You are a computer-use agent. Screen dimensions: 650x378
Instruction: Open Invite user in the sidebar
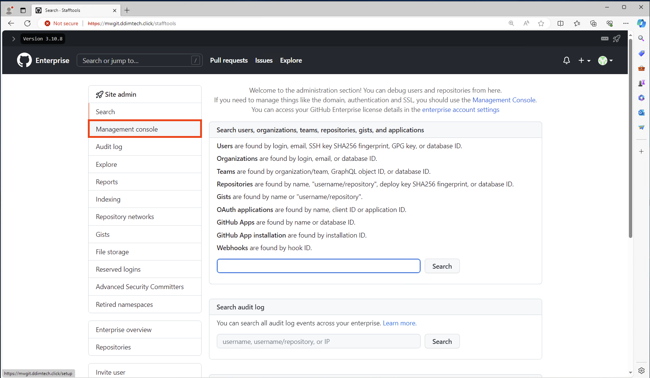tap(145, 372)
